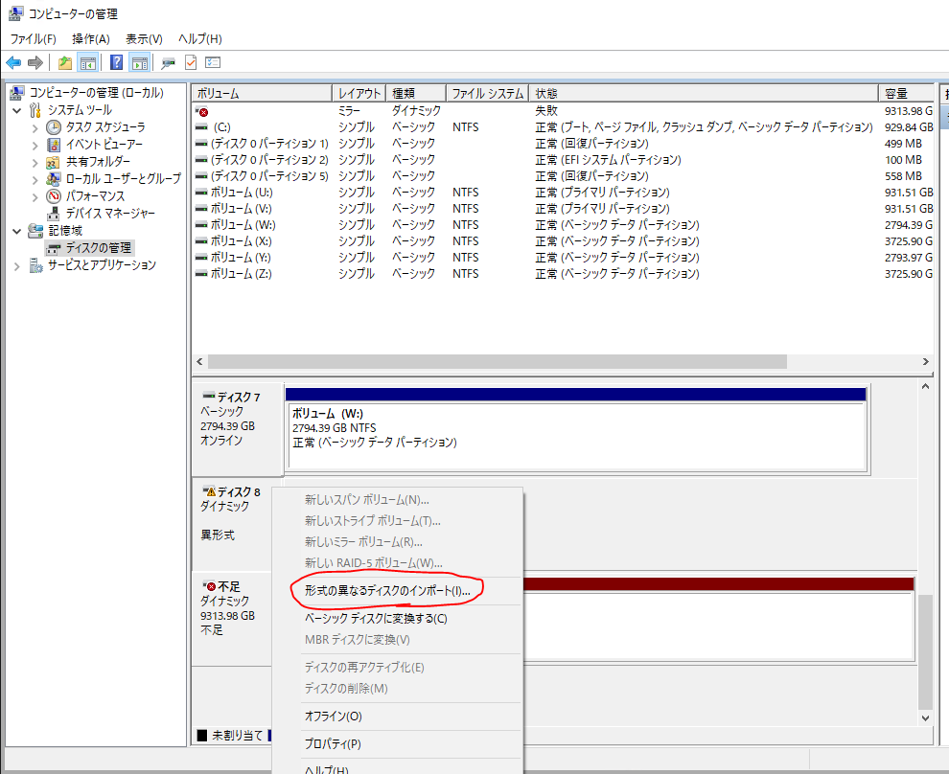The height and width of the screenshot is (774, 949).
Task: Collapse the 記憶域 tree node
Action: click(x=17, y=231)
